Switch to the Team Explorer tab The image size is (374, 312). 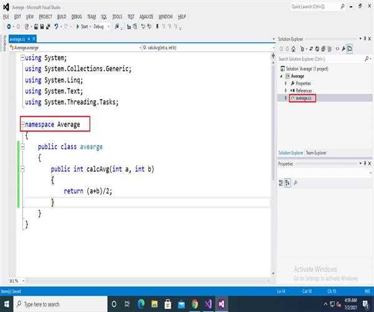click(x=316, y=153)
